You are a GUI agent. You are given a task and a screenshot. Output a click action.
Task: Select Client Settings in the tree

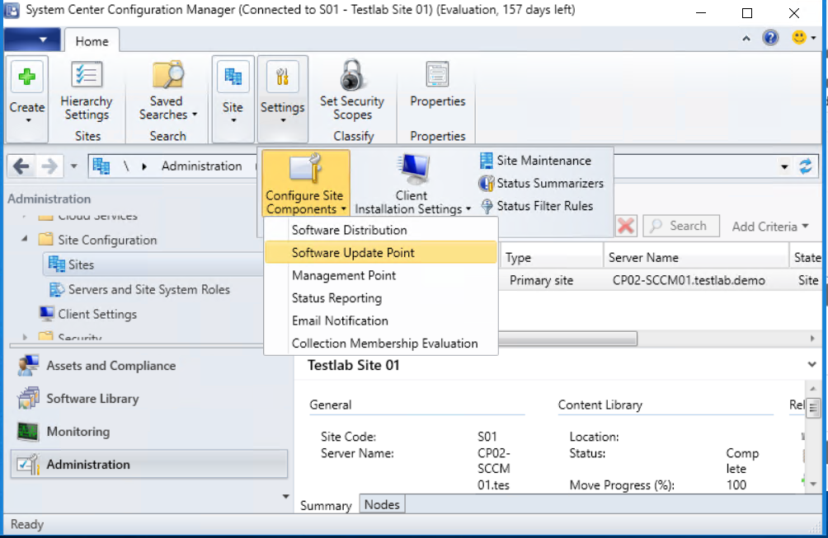coord(87,314)
